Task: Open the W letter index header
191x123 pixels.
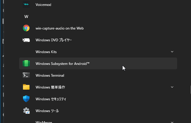Action: 26,17
